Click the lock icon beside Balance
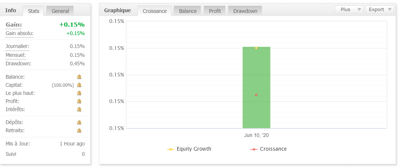 click(x=79, y=77)
